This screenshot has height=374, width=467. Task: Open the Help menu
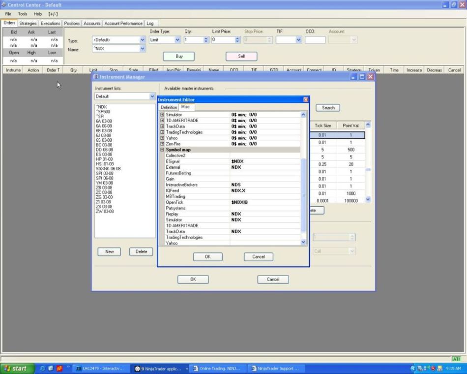coord(37,14)
